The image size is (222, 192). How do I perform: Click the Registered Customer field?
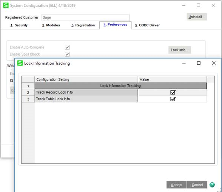click(x=85, y=17)
